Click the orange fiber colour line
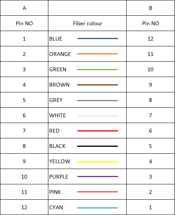Screen dimensions: 175x215 tap(97, 54)
